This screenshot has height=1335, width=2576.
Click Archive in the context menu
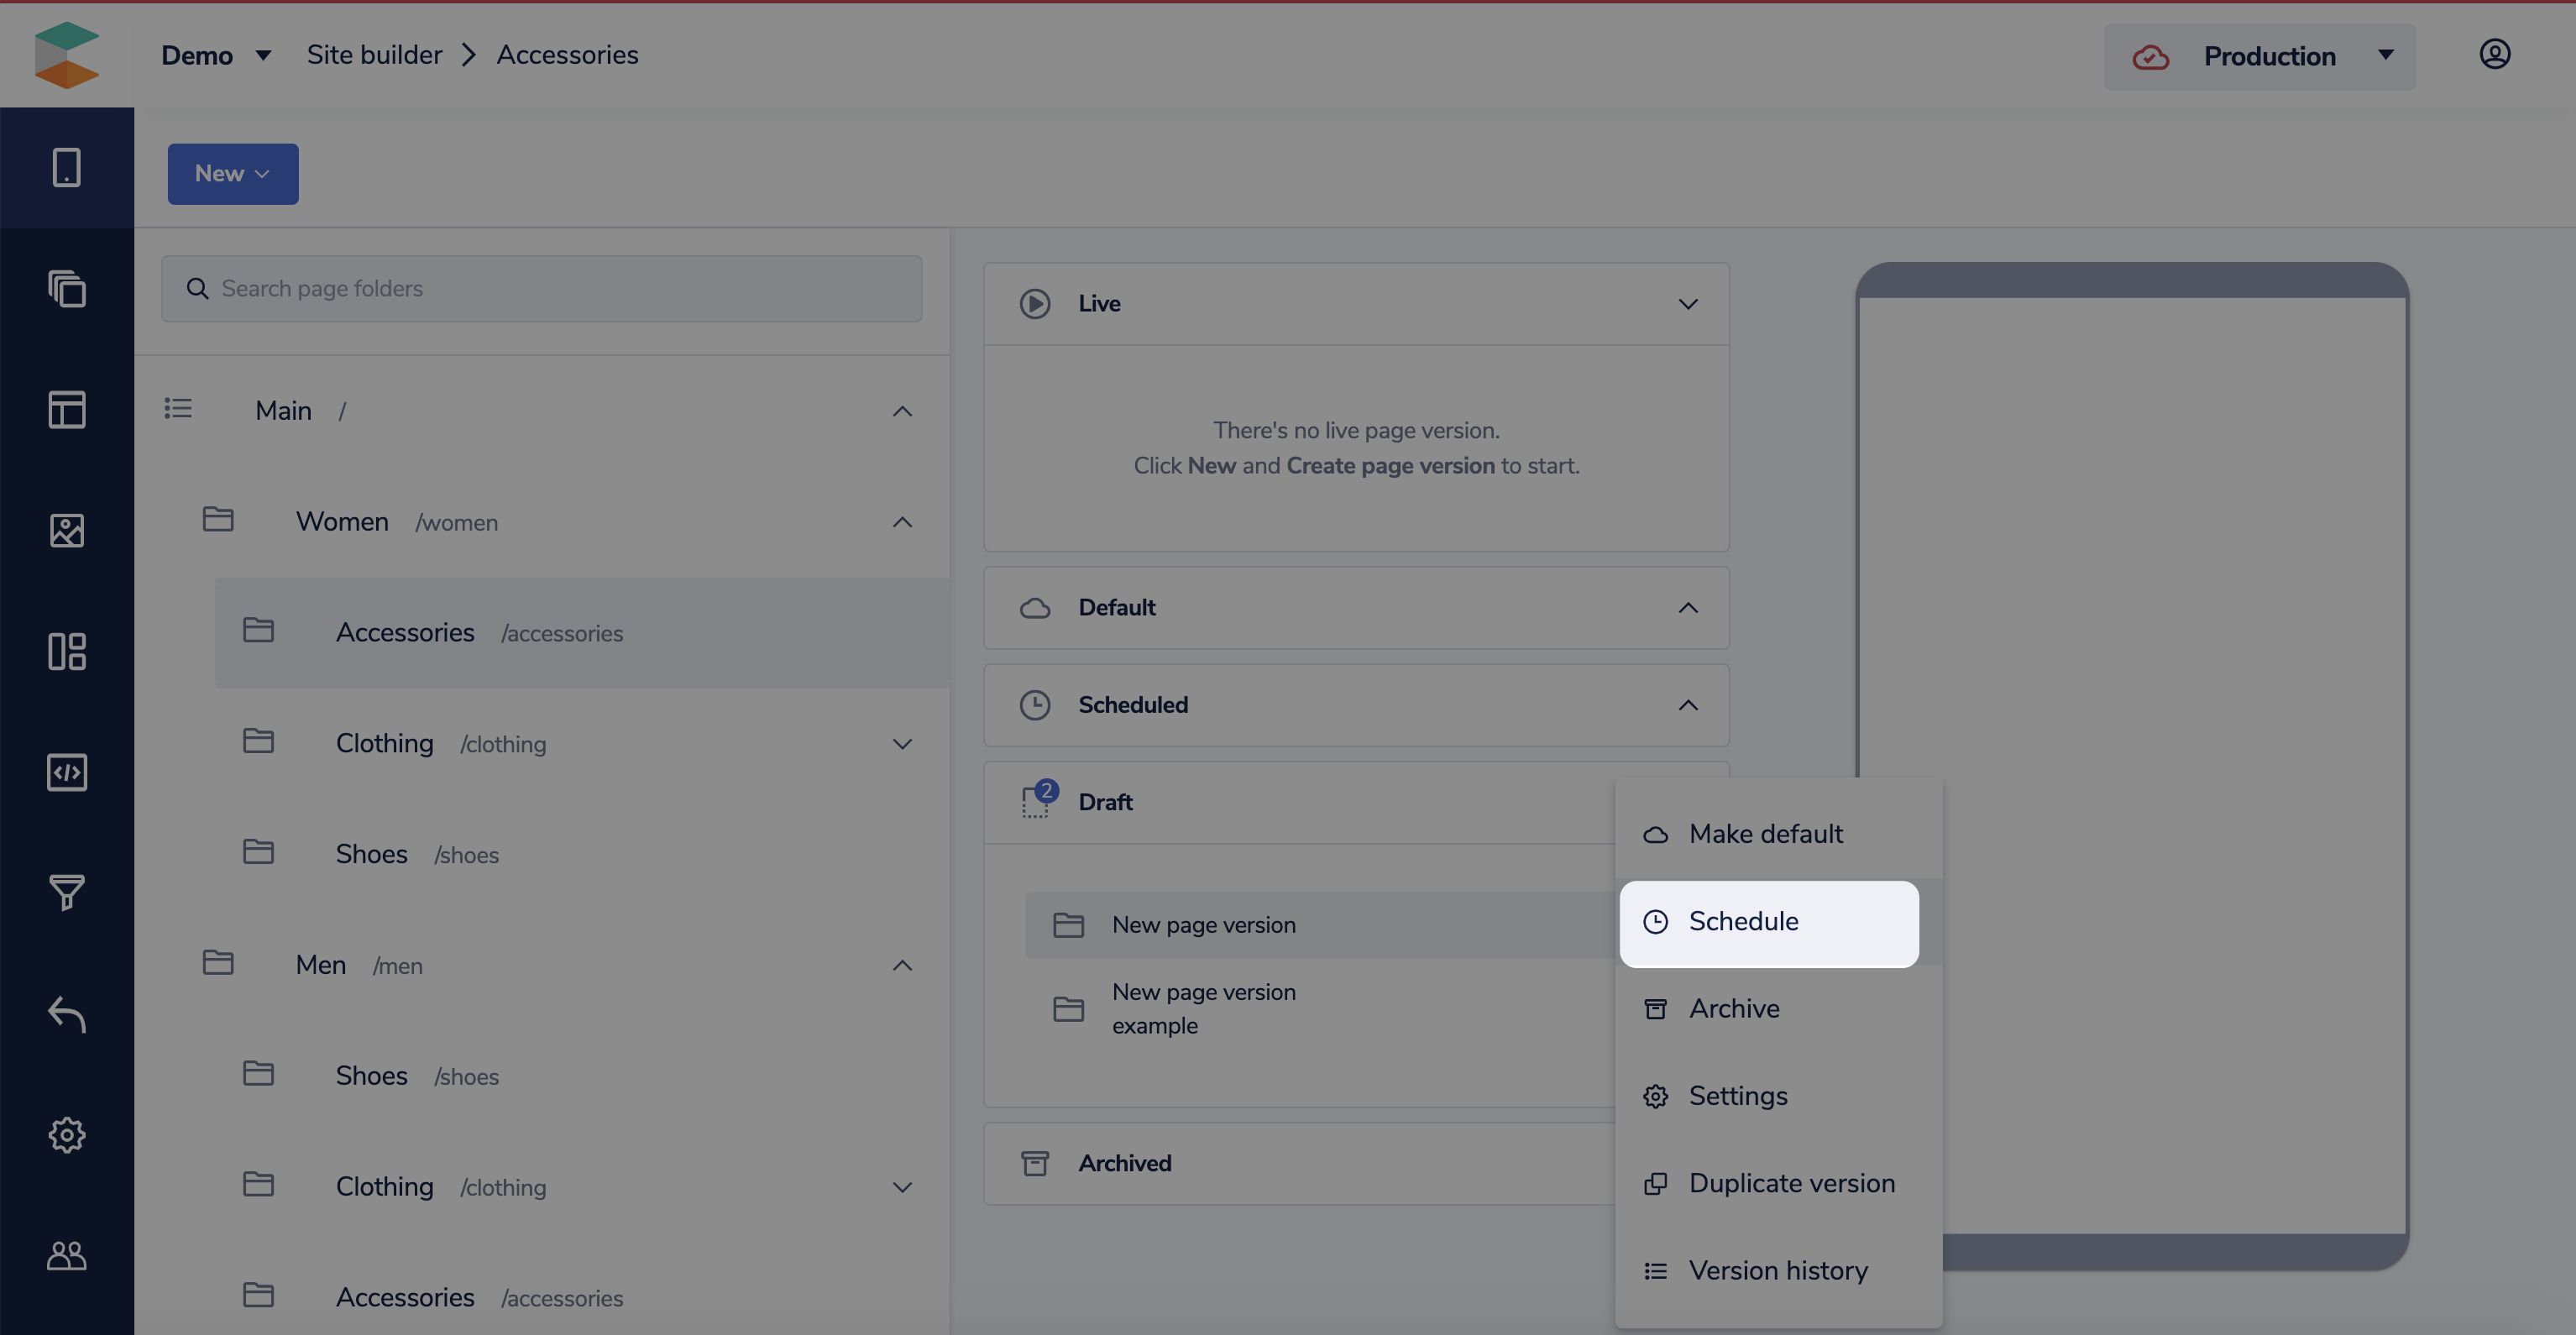click(1733, 1009)
